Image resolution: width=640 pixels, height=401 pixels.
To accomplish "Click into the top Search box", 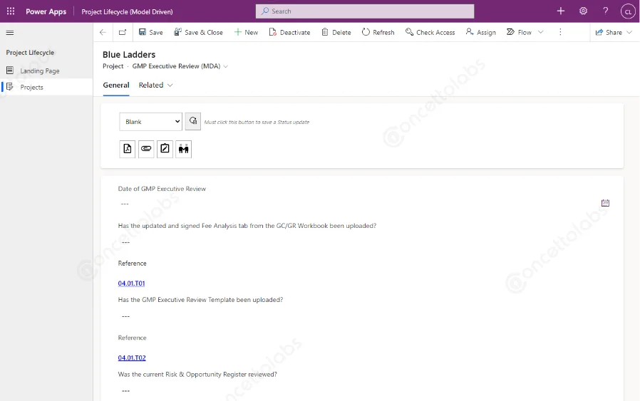I will (365, 11).
